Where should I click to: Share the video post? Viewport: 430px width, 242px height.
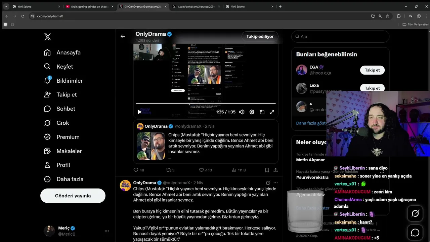tap(275, 170)
